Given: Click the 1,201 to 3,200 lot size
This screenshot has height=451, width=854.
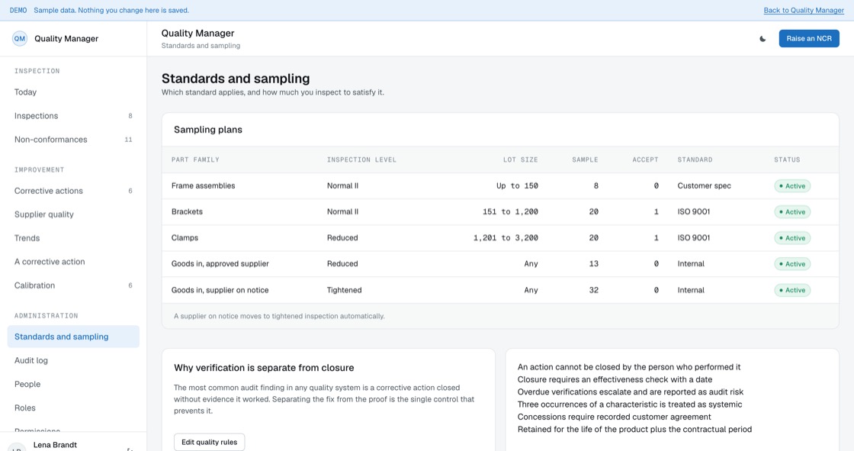Looking at the screenshot, I should pos(506,238).
